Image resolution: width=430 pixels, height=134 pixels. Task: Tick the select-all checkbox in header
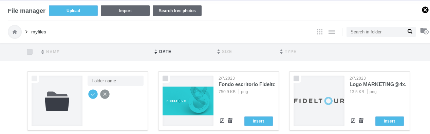(30, 52)
